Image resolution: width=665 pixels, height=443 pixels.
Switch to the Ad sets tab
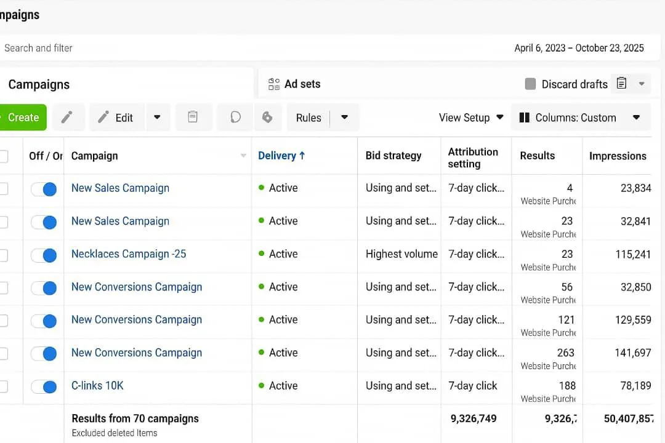point(302,84)
